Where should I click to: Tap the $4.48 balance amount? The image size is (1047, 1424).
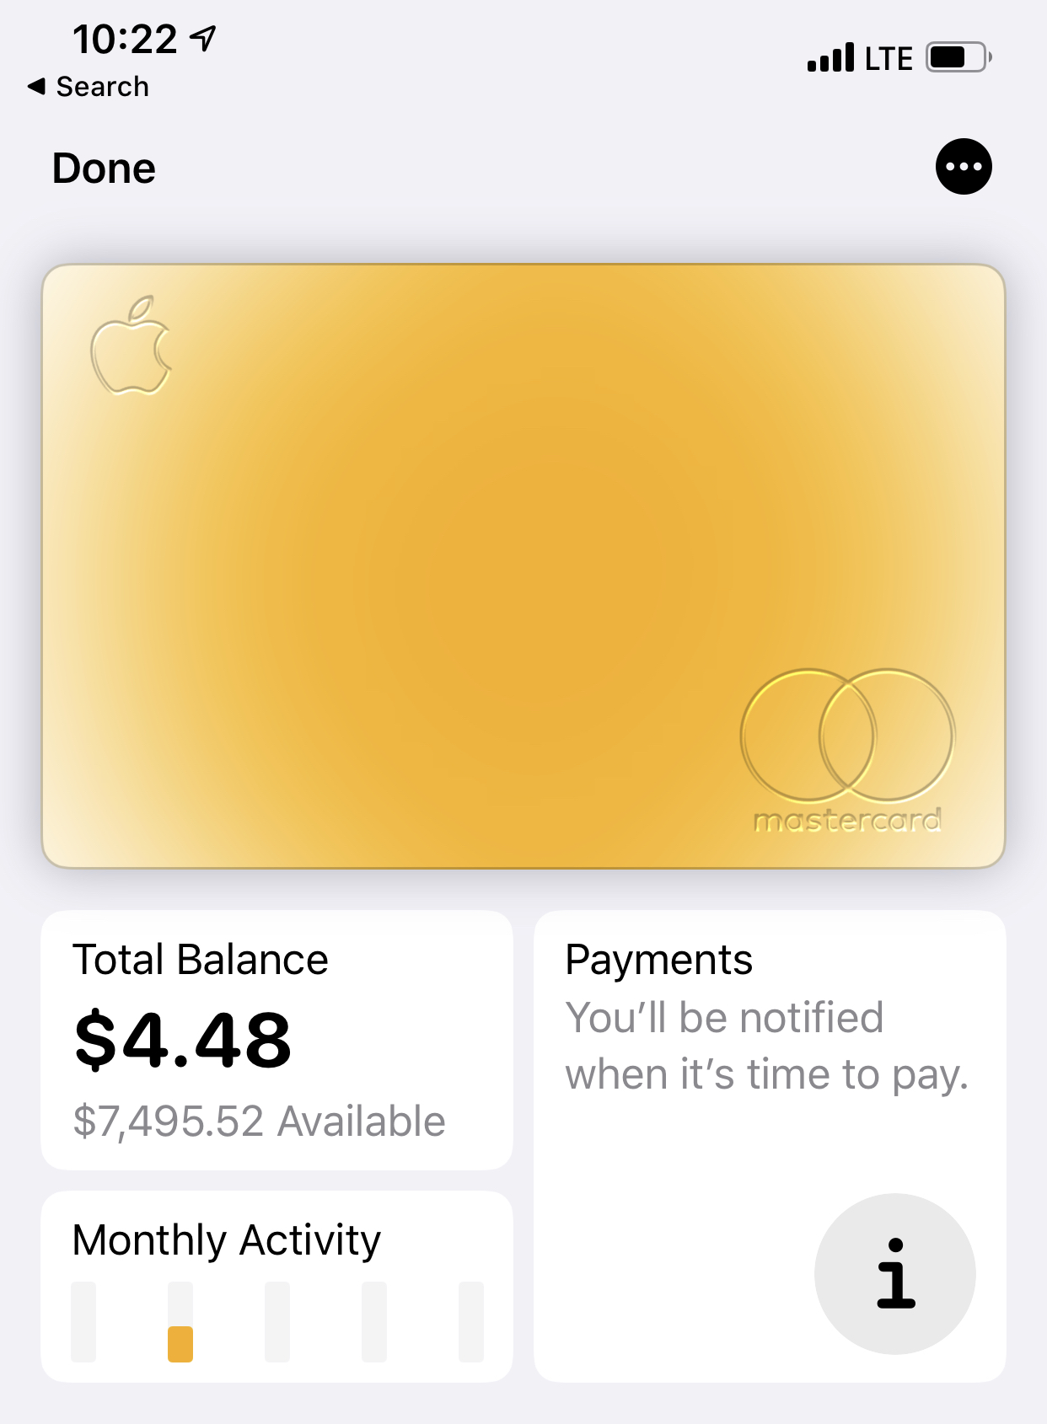click(182, 1040)
